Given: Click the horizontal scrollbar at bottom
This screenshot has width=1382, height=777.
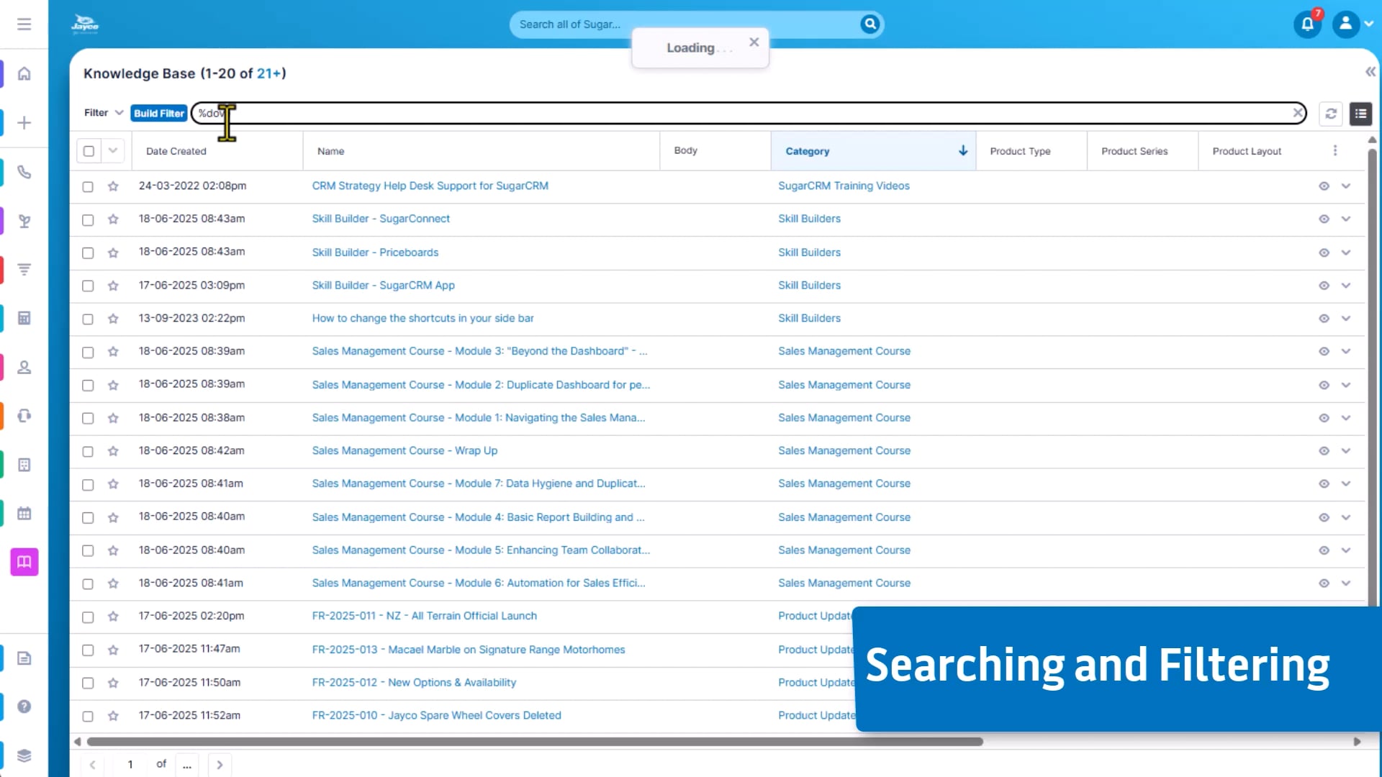Looking at the screenshot, I should (534, 741).
